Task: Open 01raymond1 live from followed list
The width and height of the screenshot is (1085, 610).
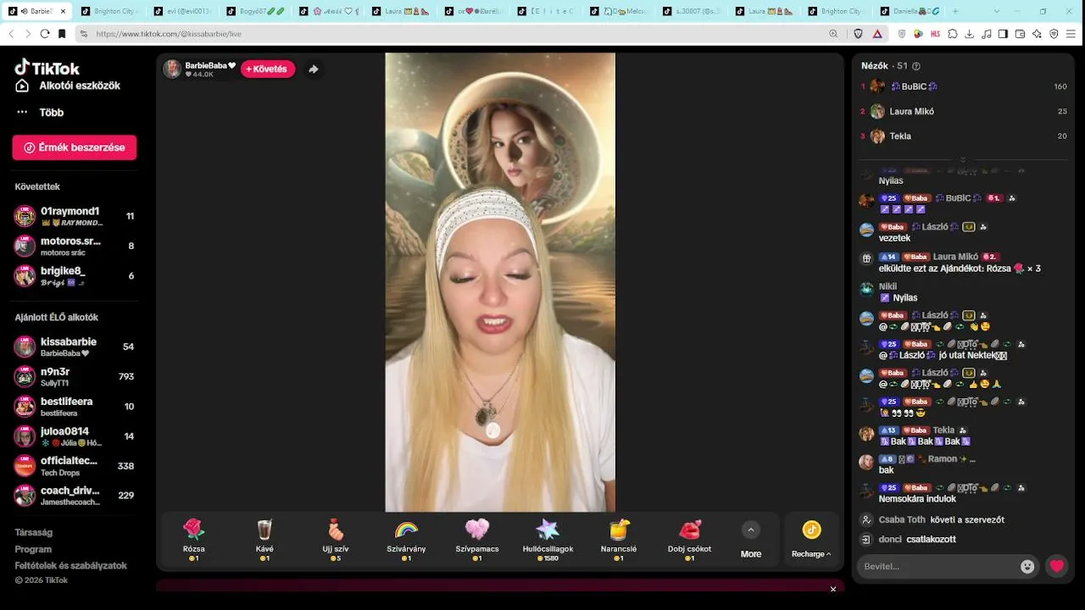Action: pyautogui.click(x=75, y=216)
